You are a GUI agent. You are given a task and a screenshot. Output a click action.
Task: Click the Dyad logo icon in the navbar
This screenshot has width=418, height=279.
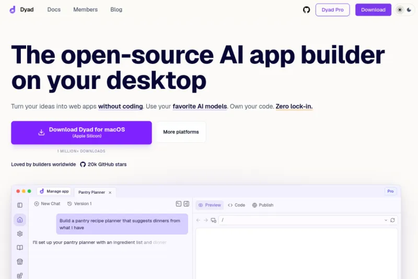(x=13, y=10)
